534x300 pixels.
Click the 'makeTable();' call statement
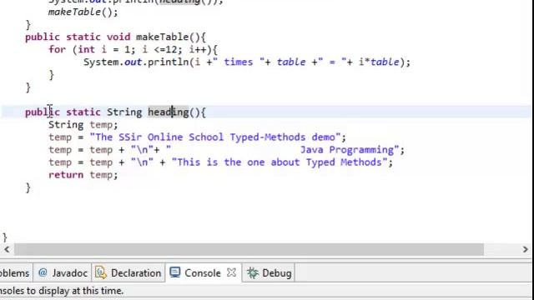click(83, 12)
